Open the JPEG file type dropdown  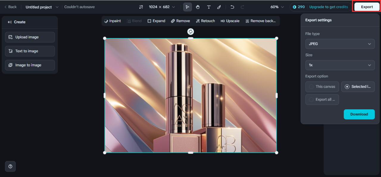(x=340, y=44)
